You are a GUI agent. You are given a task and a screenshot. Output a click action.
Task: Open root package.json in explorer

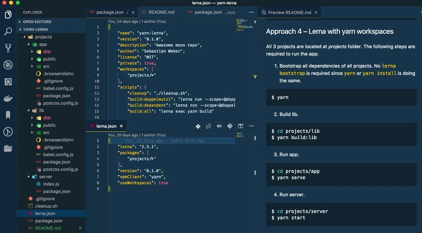pyautogui.click(x=49, y=221)
